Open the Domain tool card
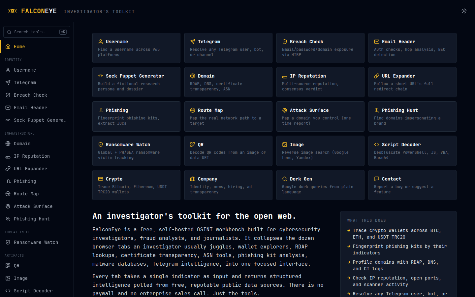This screenshot has height=297, width=475. coord(228,82)
